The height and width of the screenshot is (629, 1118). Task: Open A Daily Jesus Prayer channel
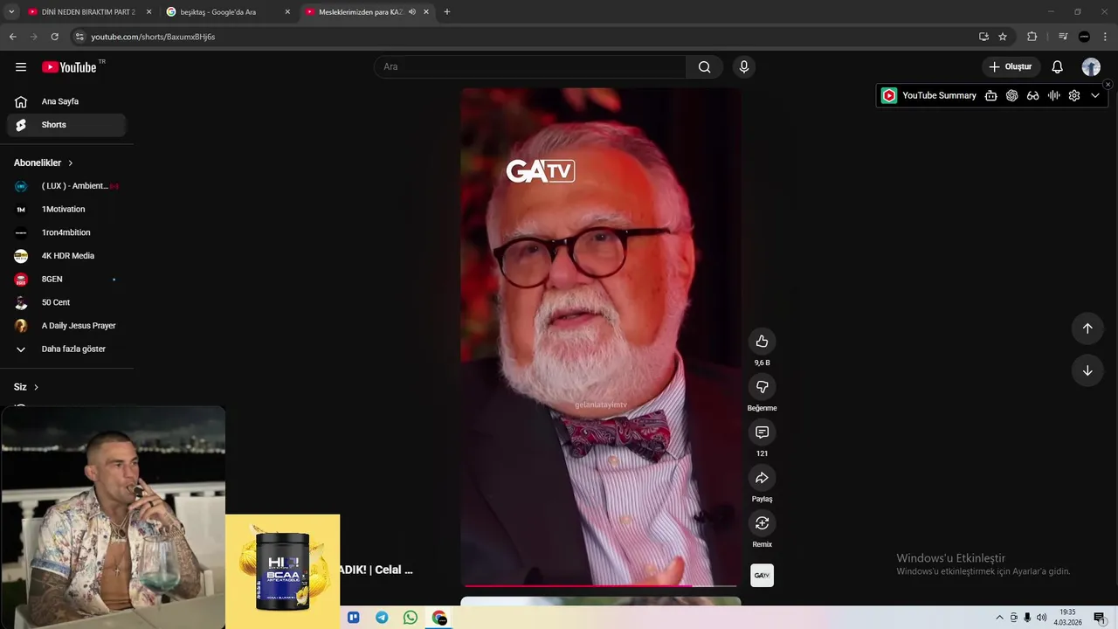pyautogui.click(x=66, y=326)
